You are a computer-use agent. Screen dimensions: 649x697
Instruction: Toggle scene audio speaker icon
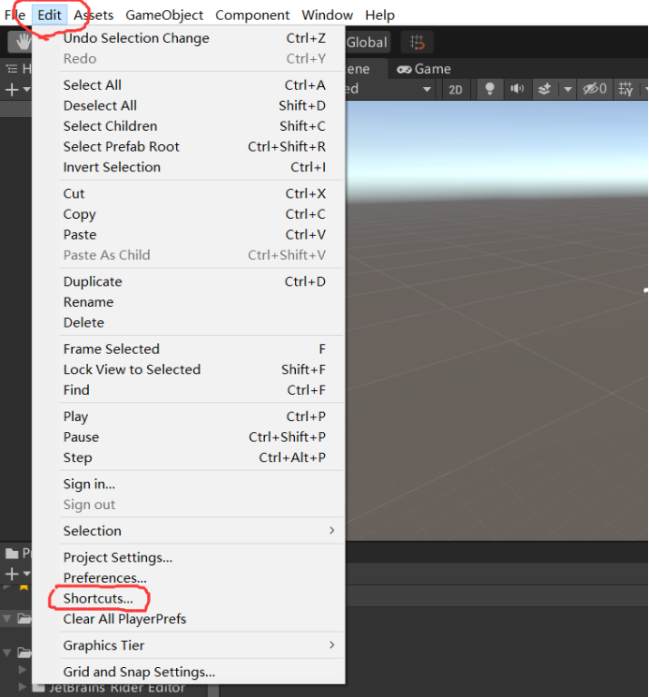(x=517, y=89)
